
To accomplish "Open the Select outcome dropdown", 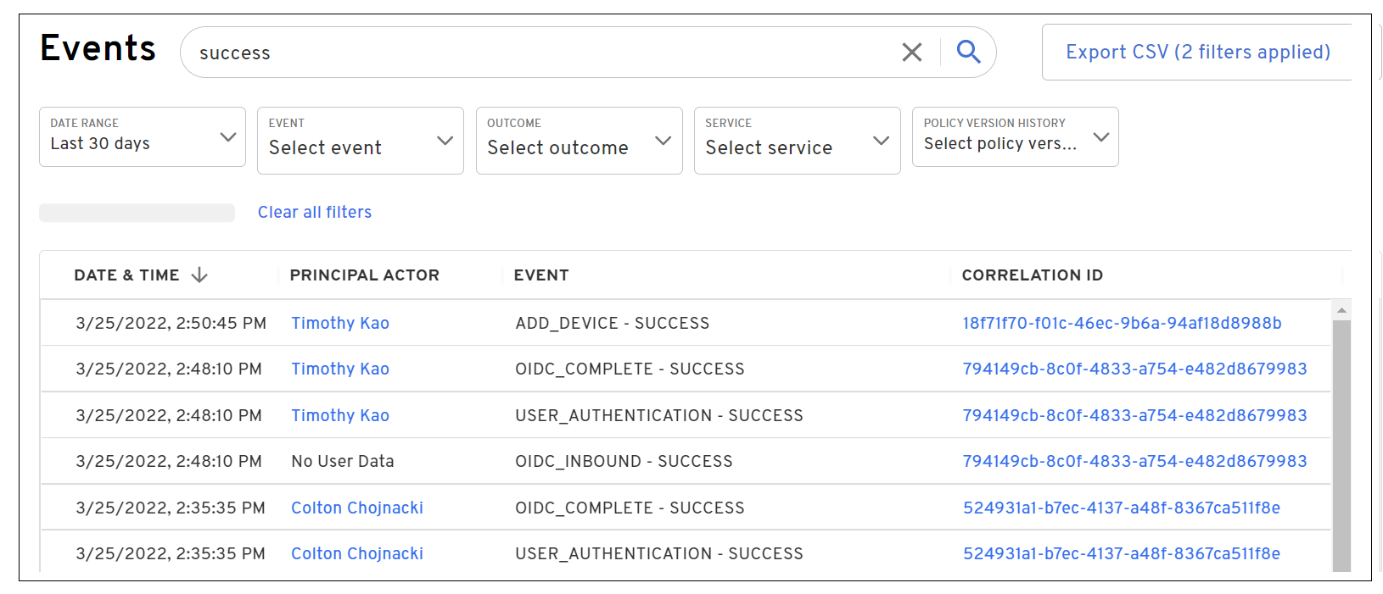I will 579,141.
